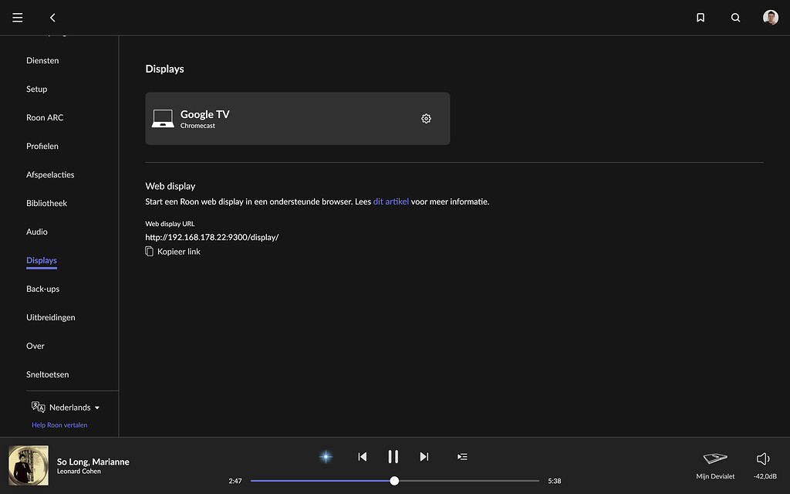
Task: Go to the previous track
Action: (x=363, y=457)
